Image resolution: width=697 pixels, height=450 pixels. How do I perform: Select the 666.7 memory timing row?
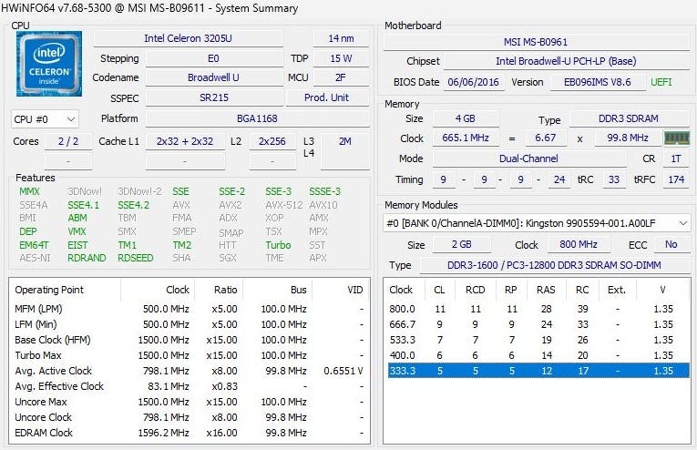tap(538, 324)
